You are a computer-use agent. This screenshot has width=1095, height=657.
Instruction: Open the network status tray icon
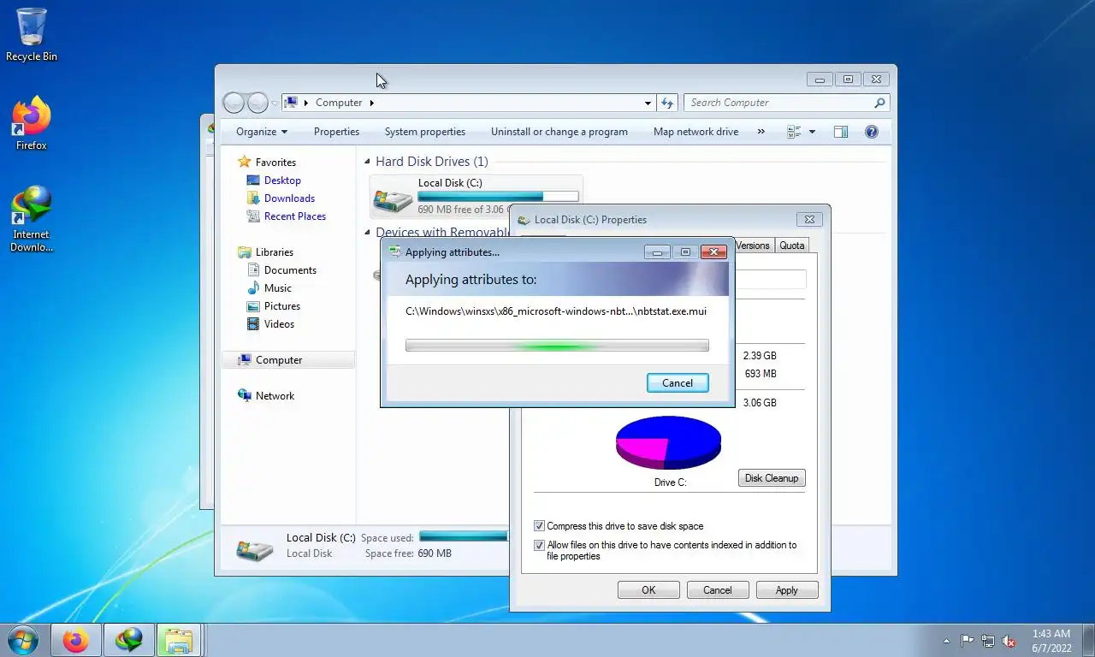coord(988,641)
